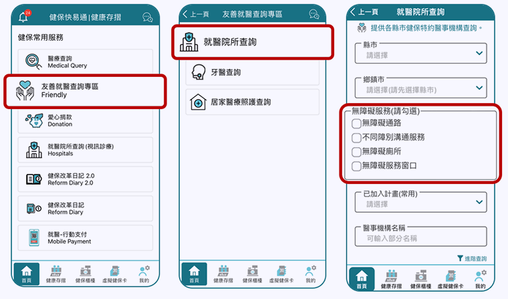Viewport: 508px width, 299px height.
Task: Open 健保改革日記 Reform Diary entry
Action: pos(85,209)
